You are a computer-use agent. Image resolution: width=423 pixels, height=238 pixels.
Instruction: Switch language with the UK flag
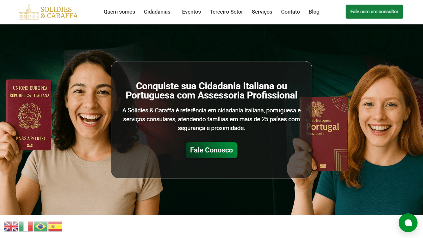[x=11, y=226]
